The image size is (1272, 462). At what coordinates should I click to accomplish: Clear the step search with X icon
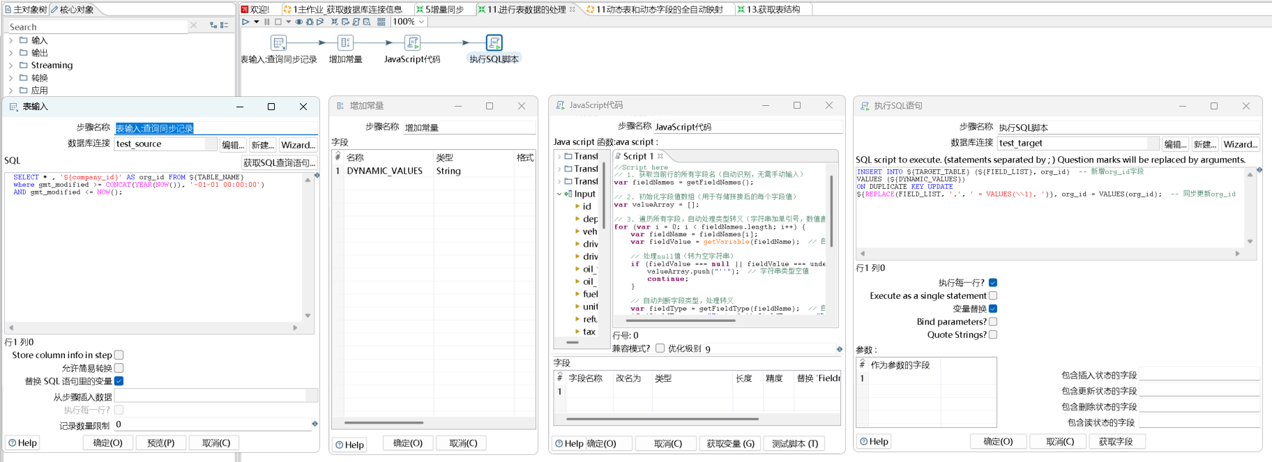pos(194,25)
